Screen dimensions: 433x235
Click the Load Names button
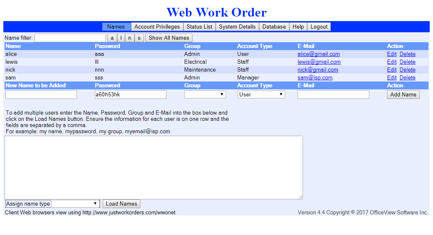tap(122, 204)
